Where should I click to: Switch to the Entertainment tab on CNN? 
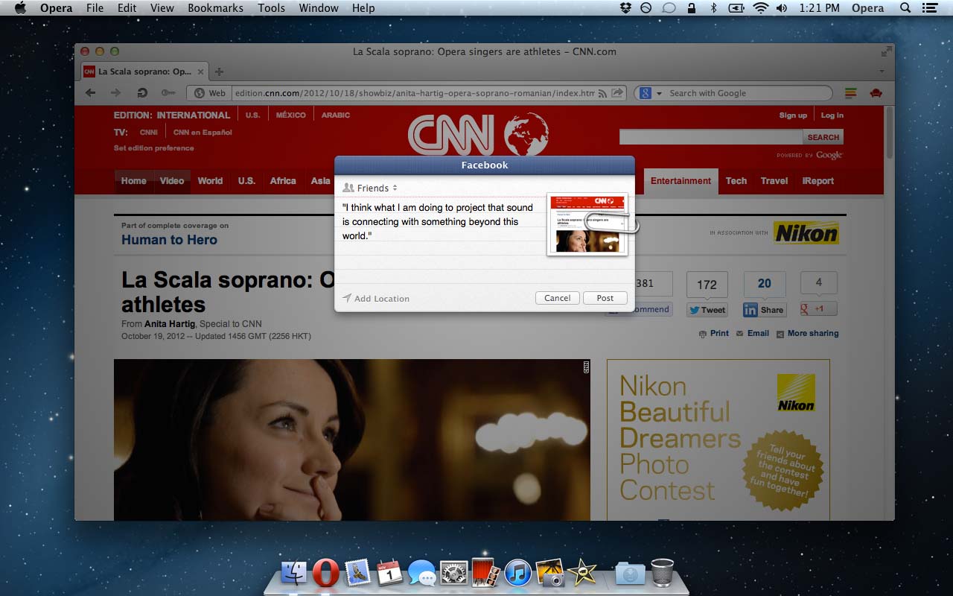(681, 181)
